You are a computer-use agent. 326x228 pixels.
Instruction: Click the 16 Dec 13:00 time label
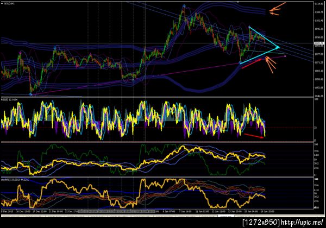pyautogui.click(x=23, y=211)
